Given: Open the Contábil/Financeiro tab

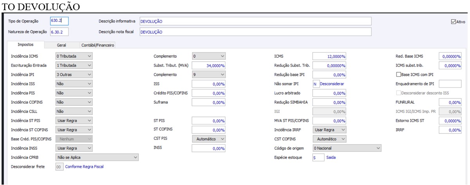Looking at the screenshot, I should pos(97,45).
